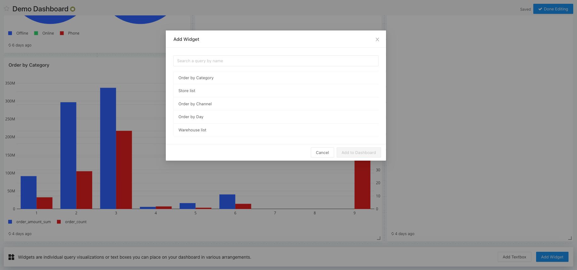This screenshot has width=577, height=270.
Task: Toggle order_amount_sum legend swatch
Action: pos(10,222)
